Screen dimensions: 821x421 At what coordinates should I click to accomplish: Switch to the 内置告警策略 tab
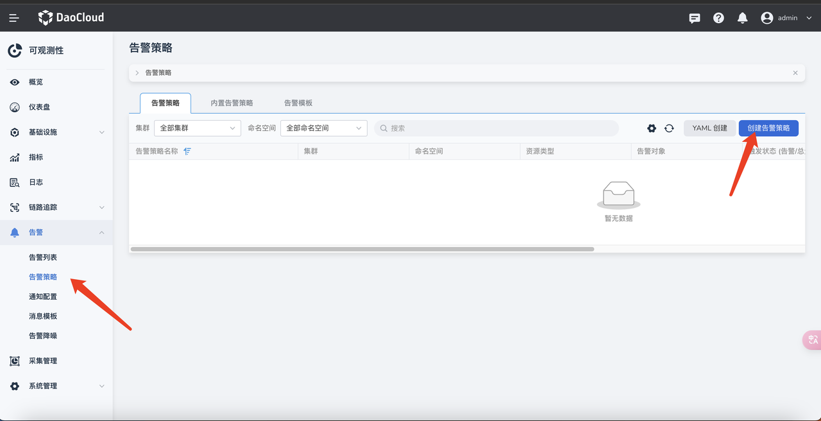click(x=232, y=103)
